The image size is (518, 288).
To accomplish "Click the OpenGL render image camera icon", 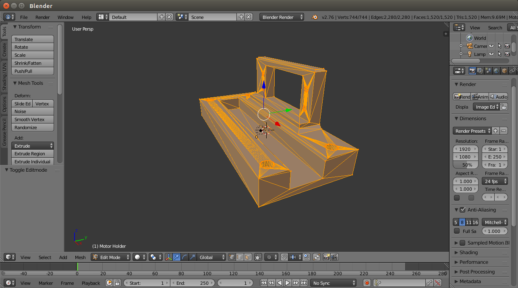I will point(326,257).
